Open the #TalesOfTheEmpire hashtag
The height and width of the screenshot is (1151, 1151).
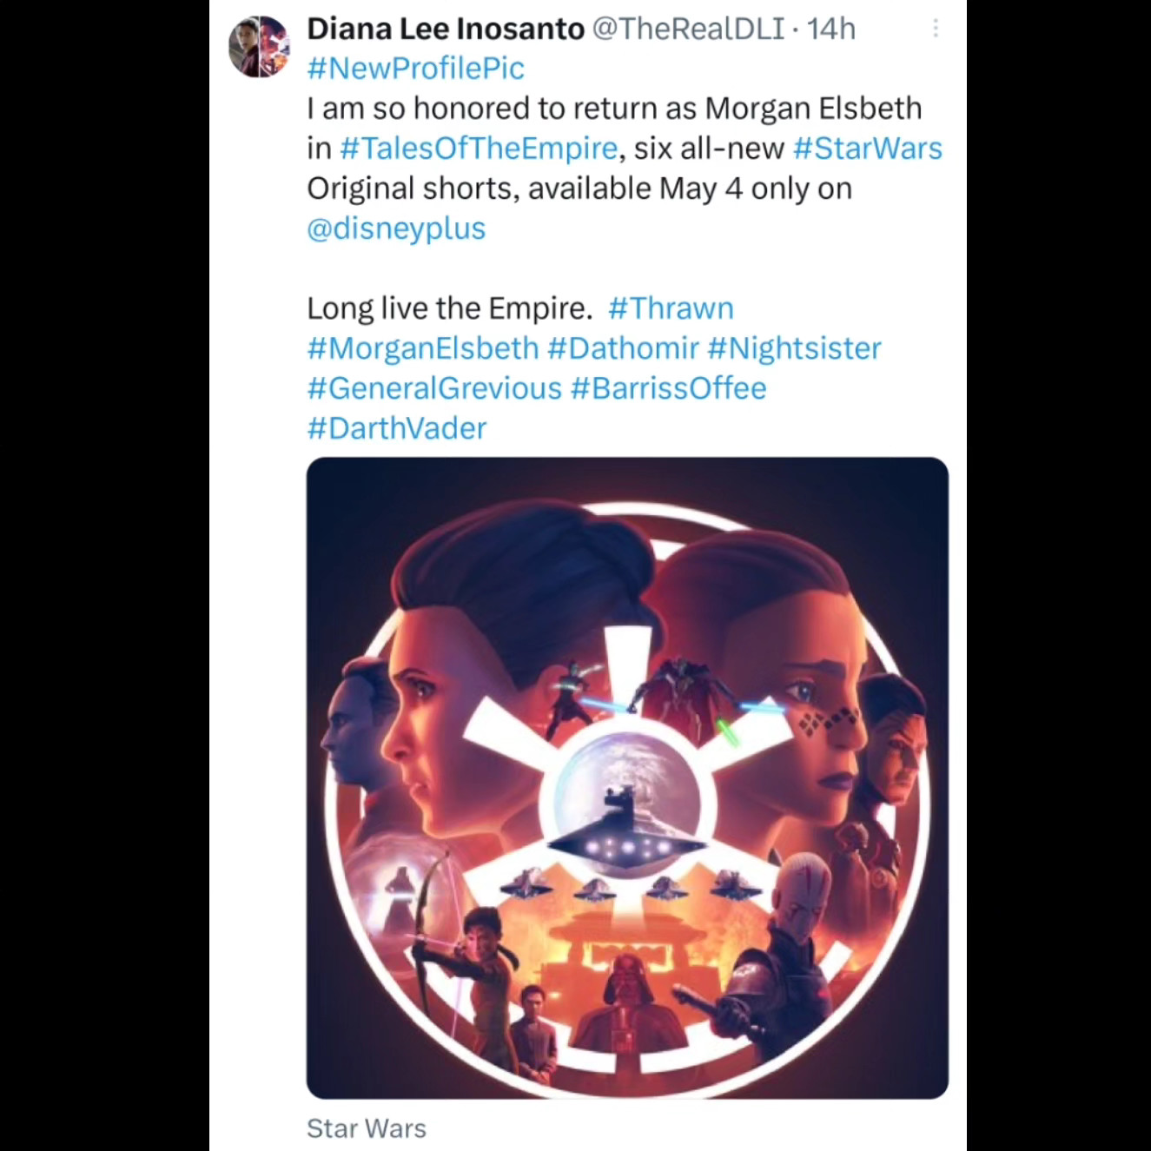[479, 149]
